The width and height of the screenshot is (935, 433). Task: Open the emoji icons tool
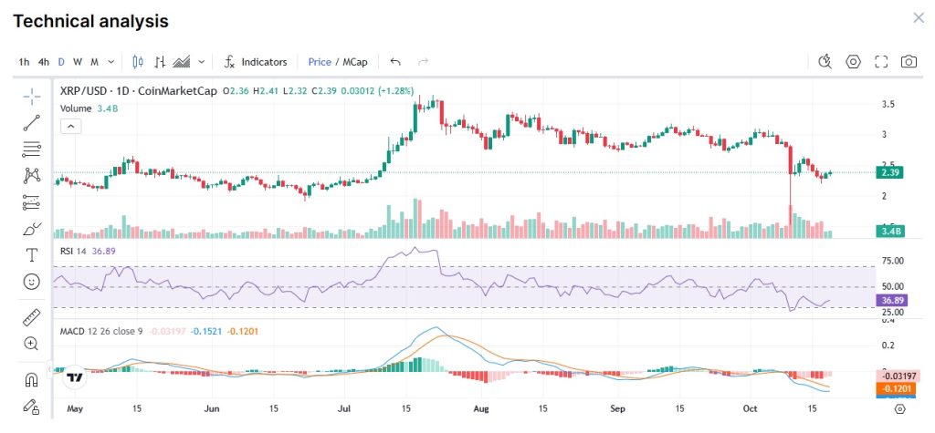32,282
